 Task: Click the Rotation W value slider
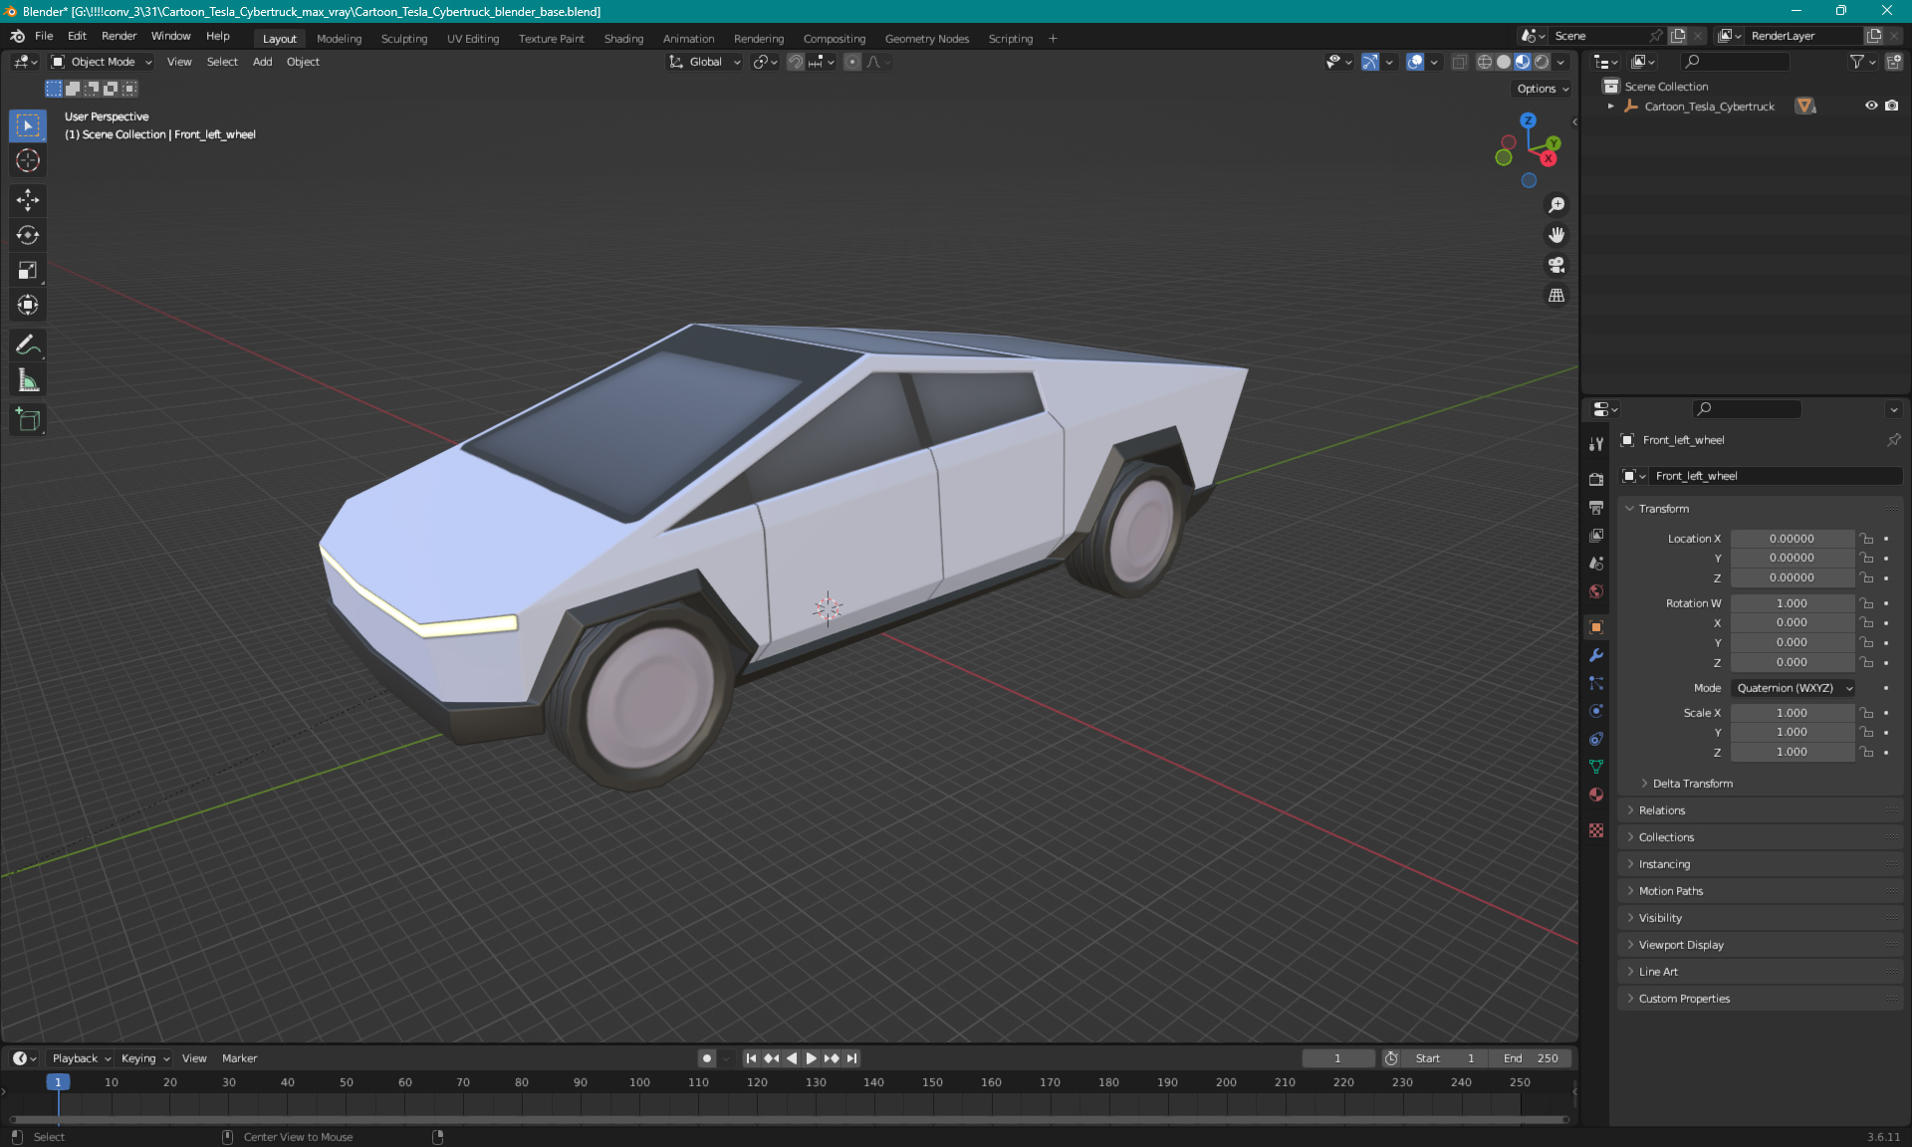1792,603
